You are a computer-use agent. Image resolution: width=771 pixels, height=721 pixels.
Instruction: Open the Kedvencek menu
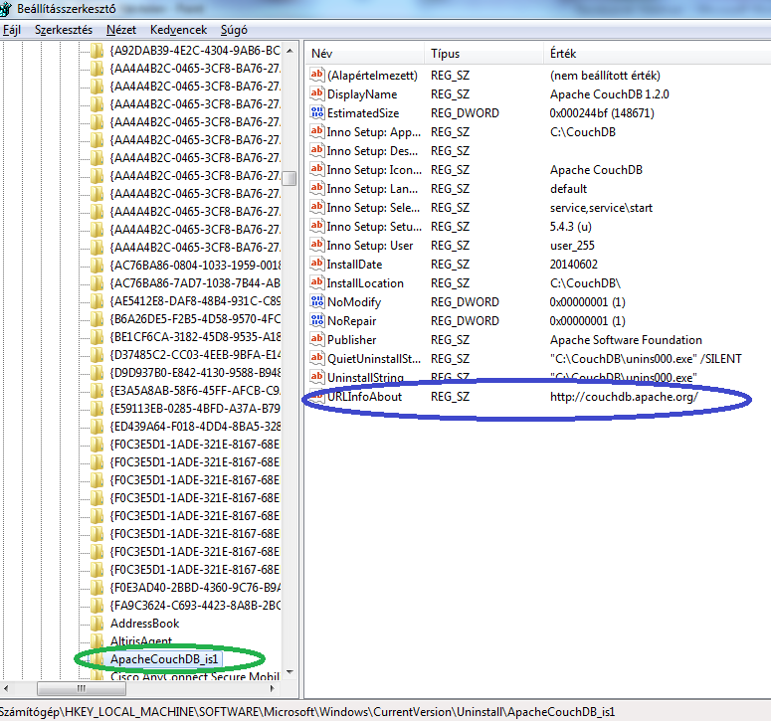178,30
